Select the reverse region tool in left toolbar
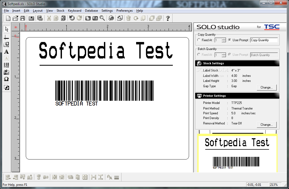Viewport: 289px width, 189px height. [x=6, y=87]
